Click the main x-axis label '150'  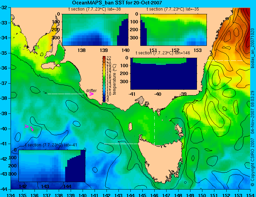point(202,195)
